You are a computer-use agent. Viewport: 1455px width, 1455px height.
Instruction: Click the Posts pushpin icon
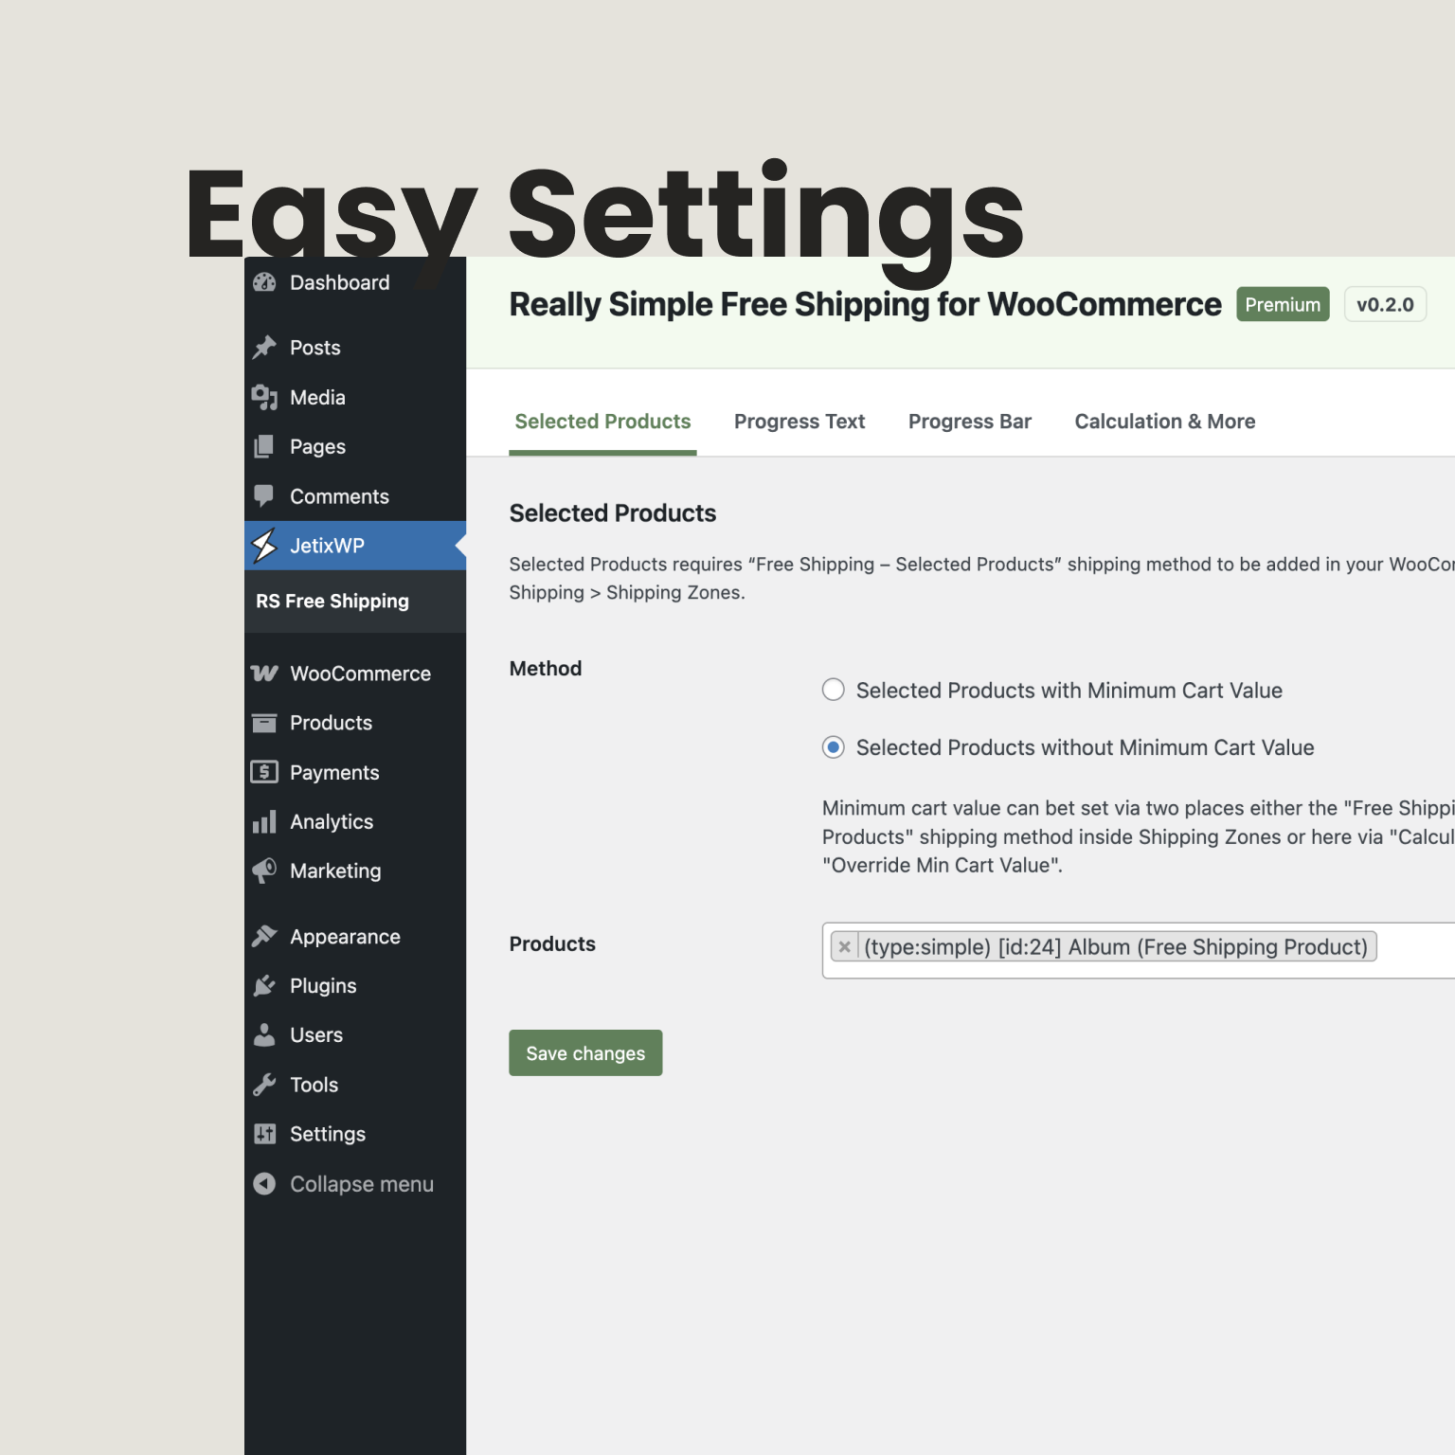point(264,348)
